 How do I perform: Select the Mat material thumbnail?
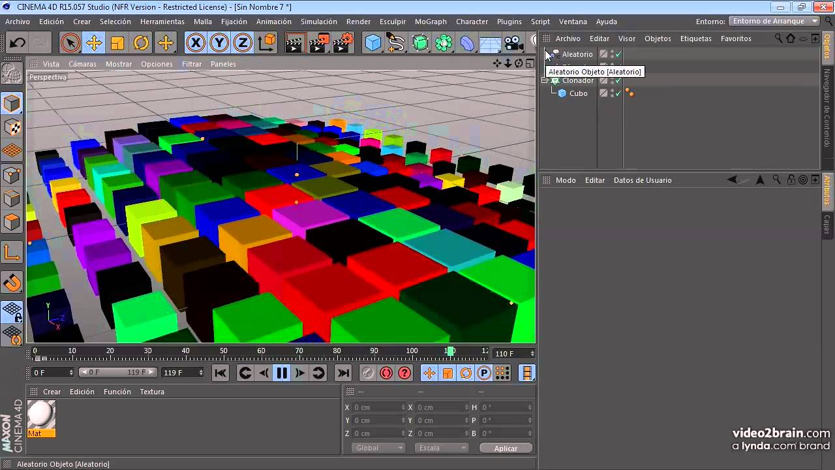pyautogui.click(x=41, y=415)
